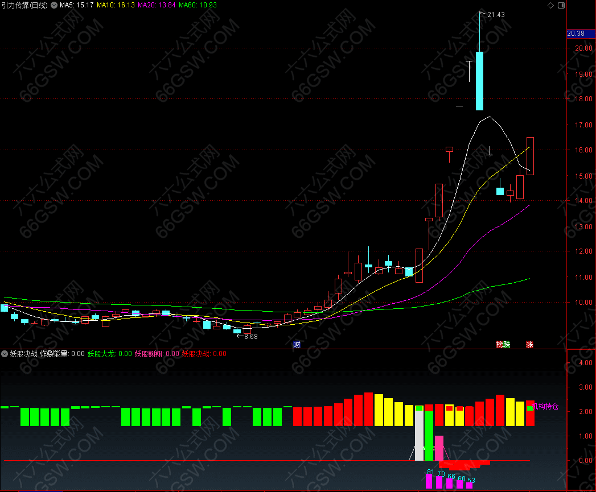
Task: Open the dropdown arrow beside 引力传媒(日线)
Action: click(54, 5)
